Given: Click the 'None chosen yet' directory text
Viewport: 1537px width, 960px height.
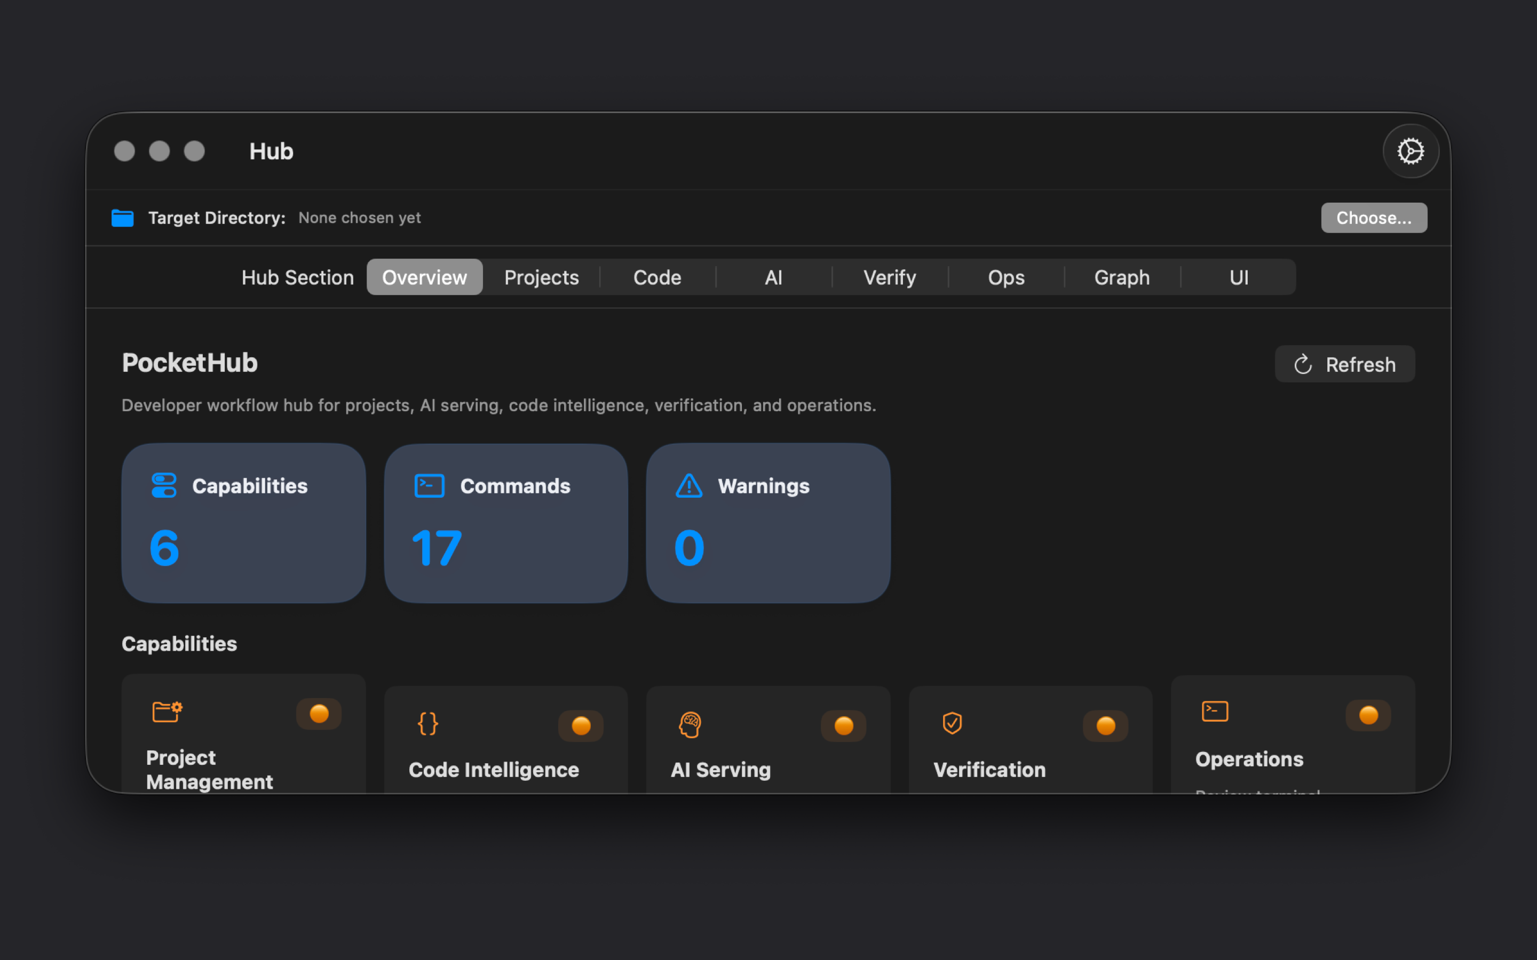Looking at the screenshot, I should [360, 218].
